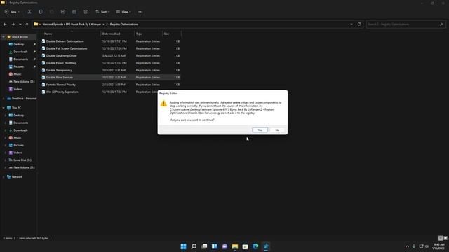The height and width of the screenshot is (252, 449).
Task: Delete the selected file with trash icon
Action: coord(86,12)
